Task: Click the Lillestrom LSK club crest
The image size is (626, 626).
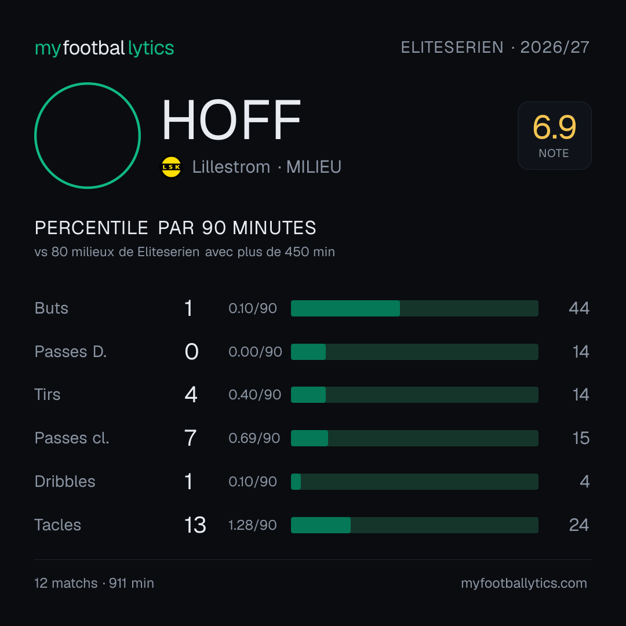Action: pos(171,167)
